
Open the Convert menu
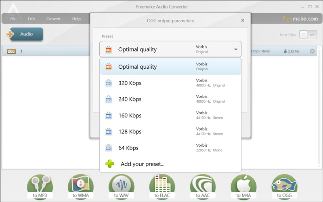point(53,19)
